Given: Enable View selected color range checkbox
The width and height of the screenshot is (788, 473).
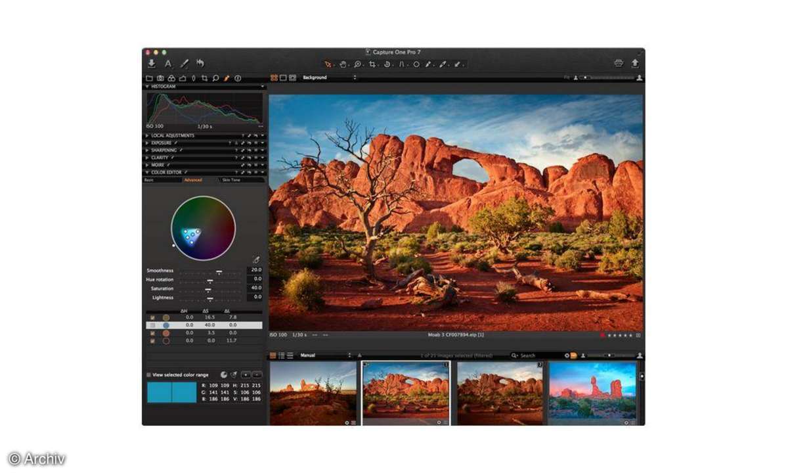Looking at the screenshot, I should (x=148, y=374).
